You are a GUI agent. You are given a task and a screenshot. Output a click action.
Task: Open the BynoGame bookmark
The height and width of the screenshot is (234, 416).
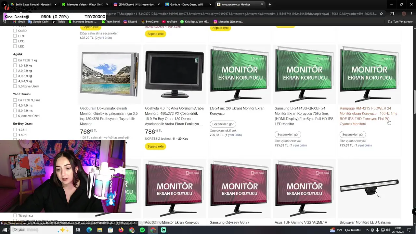[150, 22]
